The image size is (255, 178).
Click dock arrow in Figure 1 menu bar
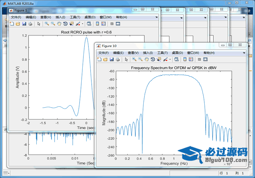pyautogui.click(x=157, y=17)
